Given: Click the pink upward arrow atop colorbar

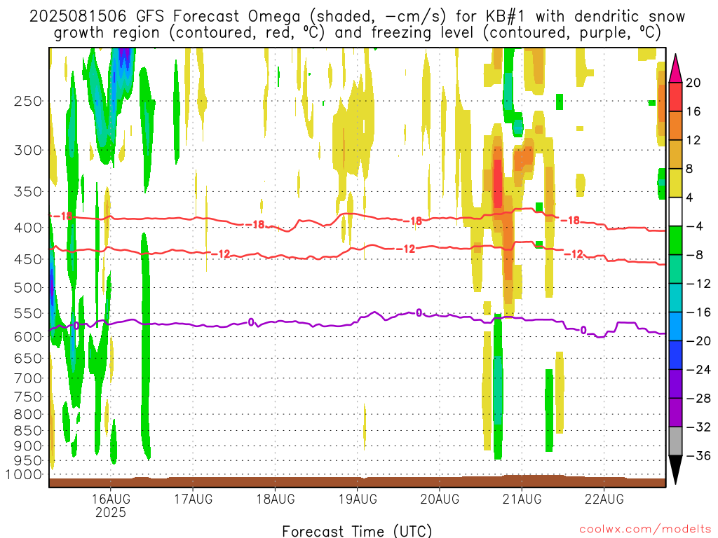Looking at the screenshot, I should [x=675, y=69].
